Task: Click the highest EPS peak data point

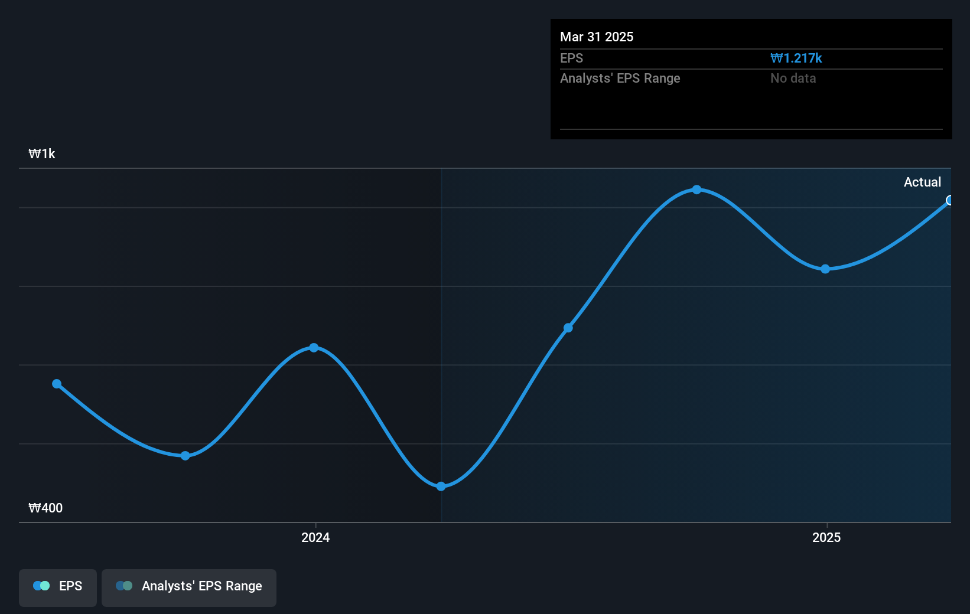Action: [x=696, y=190]
